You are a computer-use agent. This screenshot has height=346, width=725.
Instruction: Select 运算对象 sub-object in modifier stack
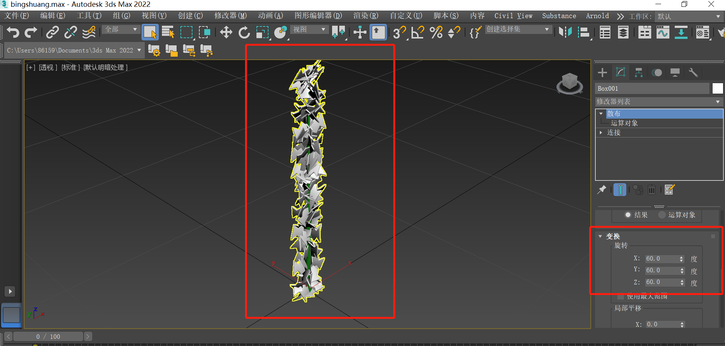(x=624, y=123)
